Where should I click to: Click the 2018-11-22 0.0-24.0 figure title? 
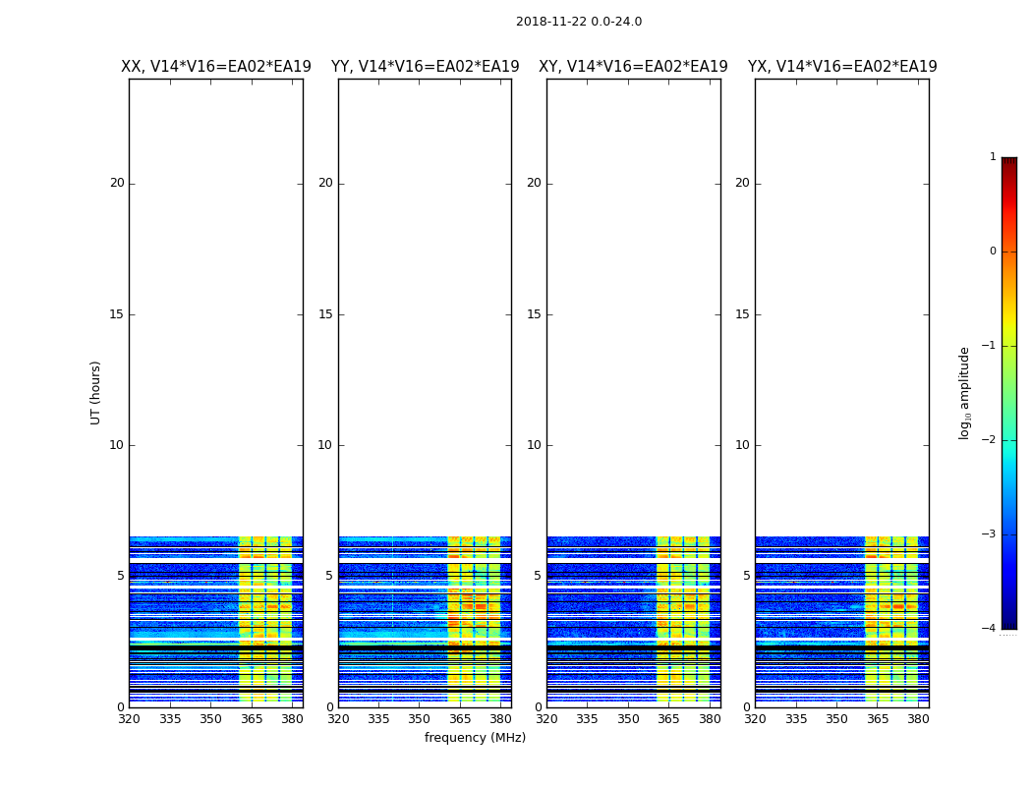click(x=579, y=21)
